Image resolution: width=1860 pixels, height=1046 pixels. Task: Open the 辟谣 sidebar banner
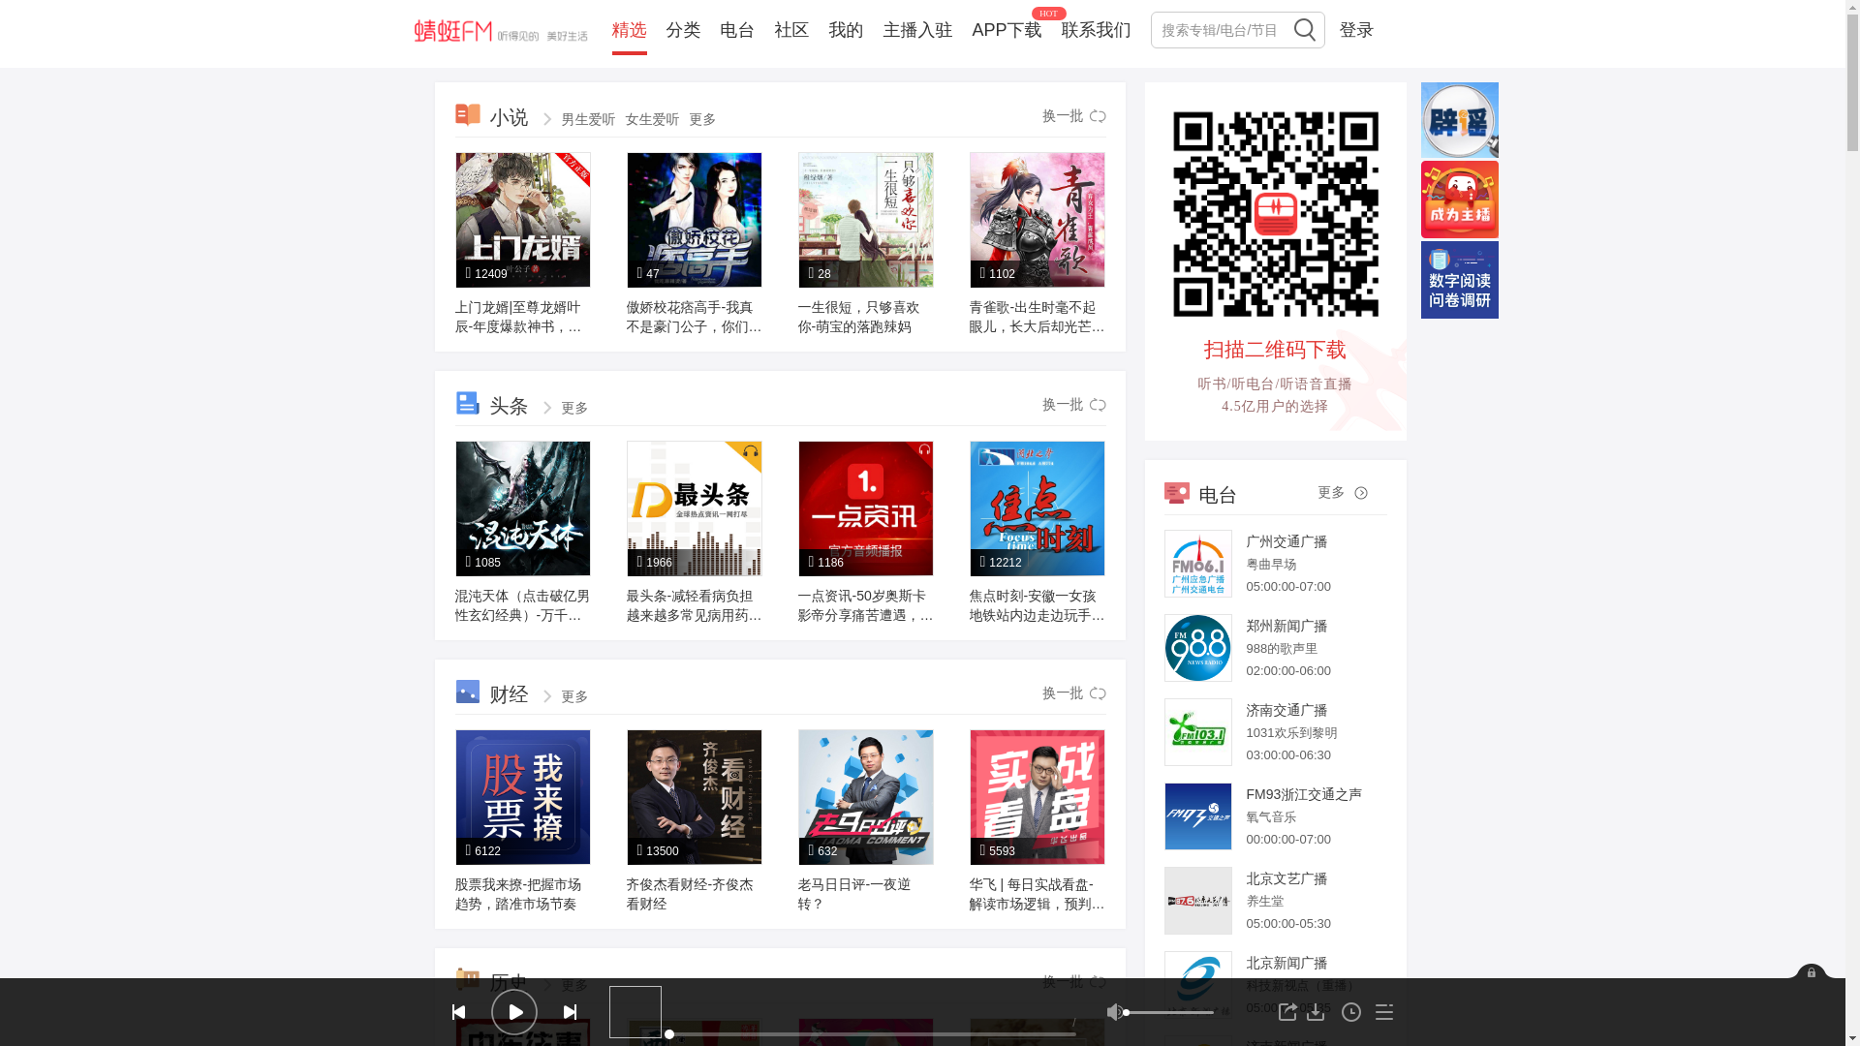coord(1459,120)
